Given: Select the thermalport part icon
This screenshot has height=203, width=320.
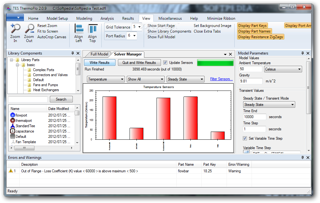Looking at the screenshot, I should (x=13, y=121).
